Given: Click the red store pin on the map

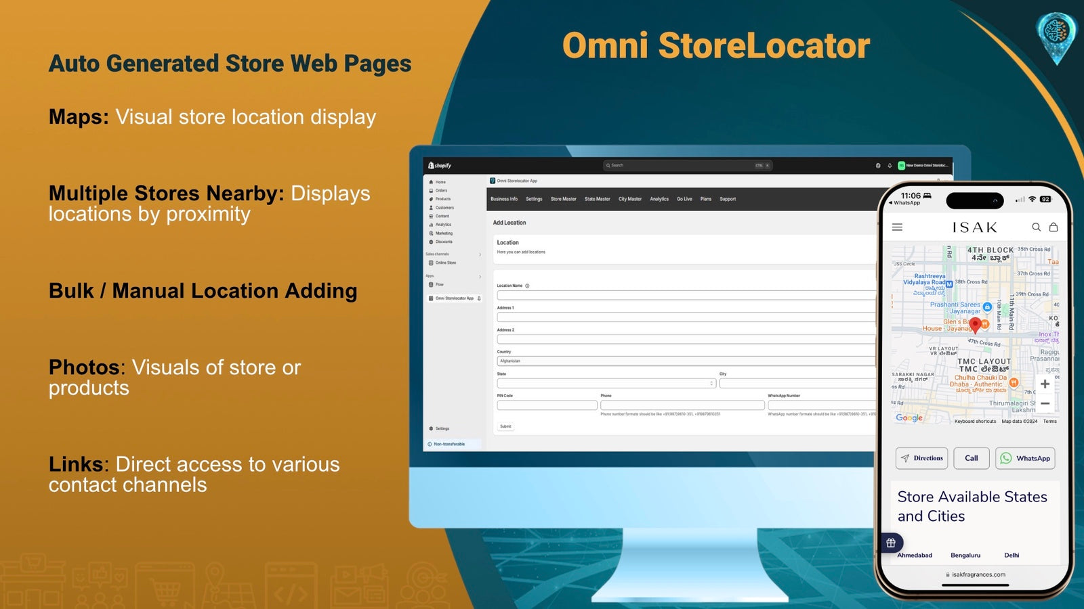Looking at the screenshot, I should [975, 325].
